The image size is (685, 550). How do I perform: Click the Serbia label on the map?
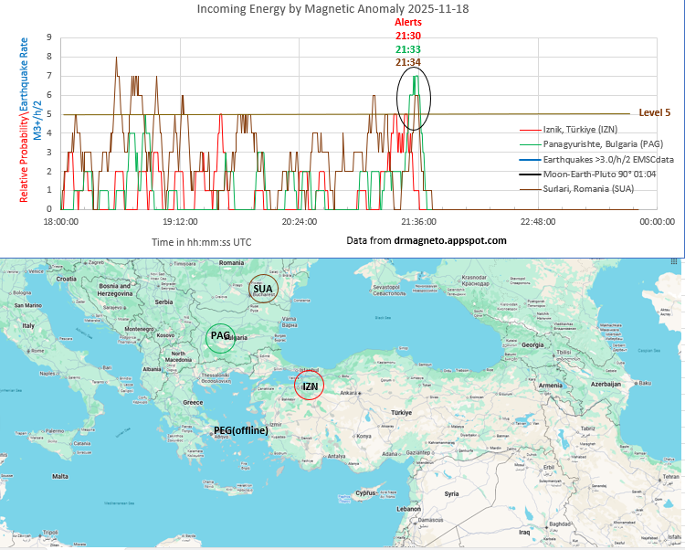[x=163, y=301]
